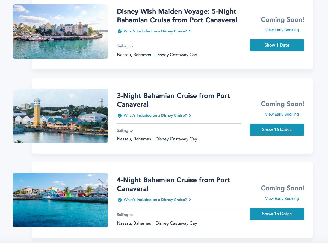Open the 4-Night cruise colorful huts photo
This screenshot has width=328, height=243.
point(60,200)
